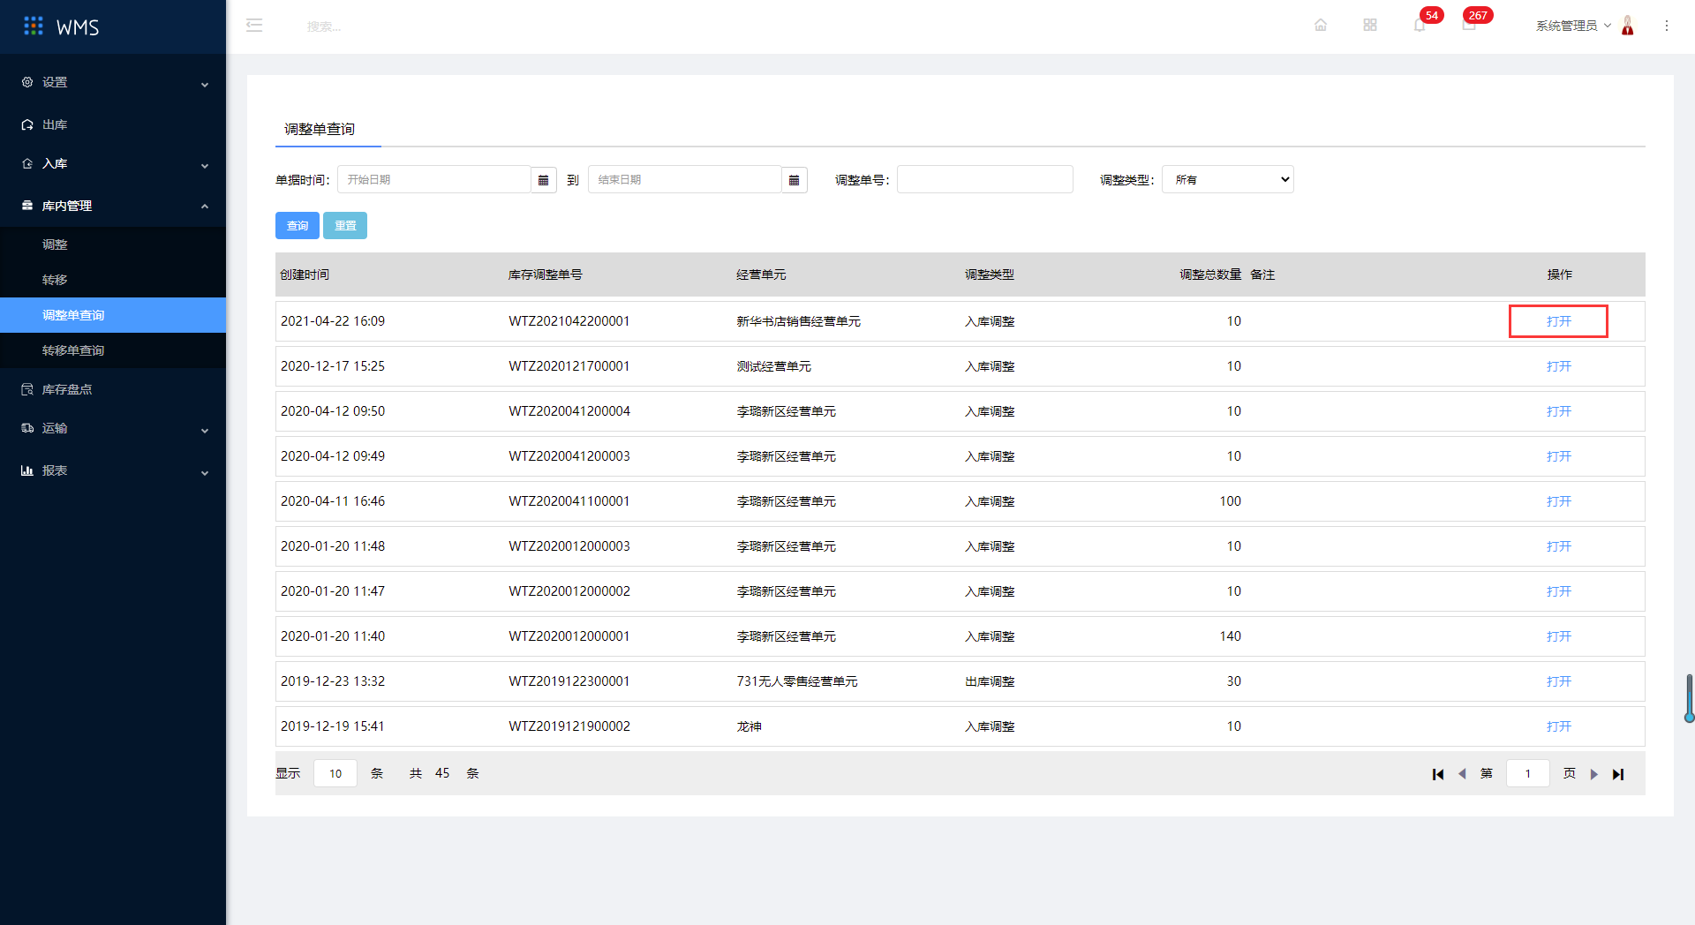Open the apps grid icon in the top bar
This screenshot has width=1695, height=925.
click(x=1370, y=26)
